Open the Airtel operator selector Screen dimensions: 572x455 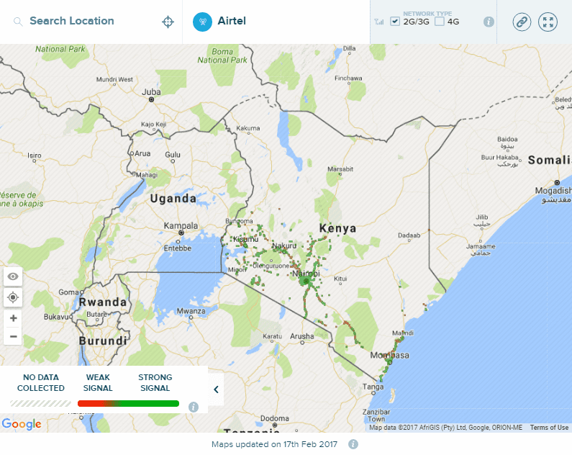pos(232,22)
